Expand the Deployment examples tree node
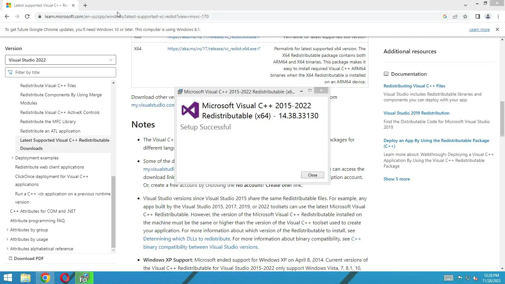This screenshot has height=284, width=505. coord(12,158)
